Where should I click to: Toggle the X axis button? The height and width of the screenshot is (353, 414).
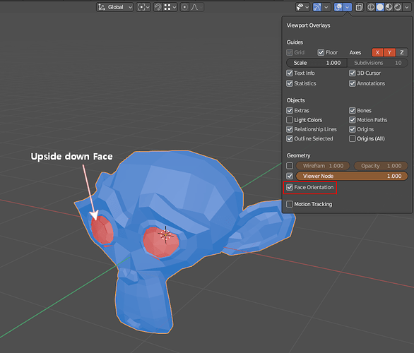coord(377,52)
